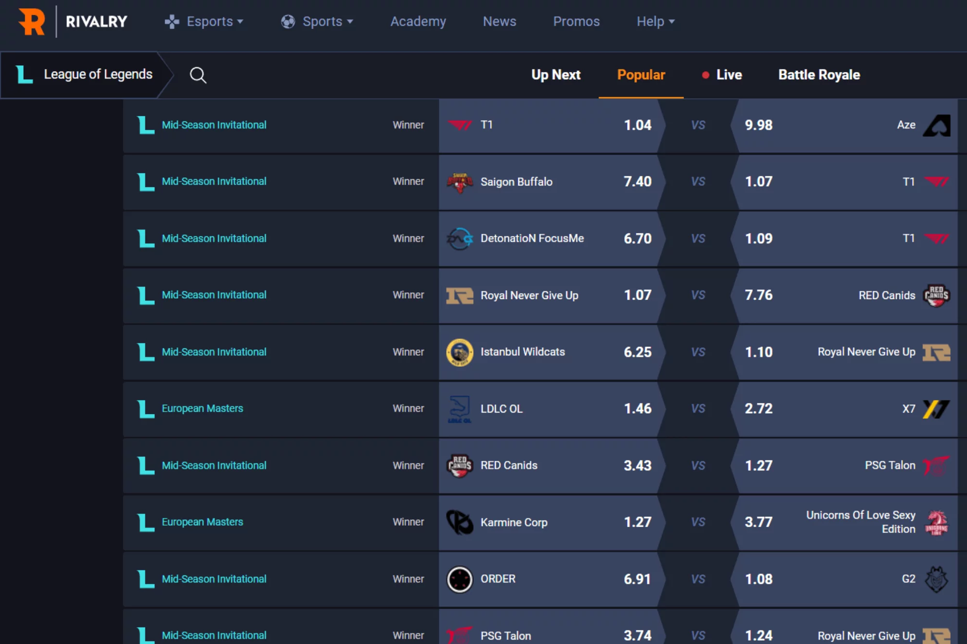This screenshot has width=967, height=644.
Task: Bet on T1 at 1.09 odds
Action: 844,238
